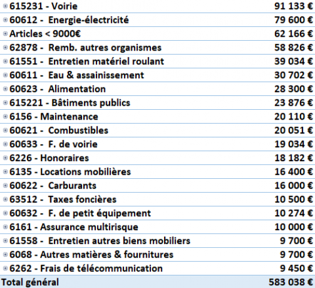Select the Total général label cell
Screen dimensions: 315x288
point(30,282)
